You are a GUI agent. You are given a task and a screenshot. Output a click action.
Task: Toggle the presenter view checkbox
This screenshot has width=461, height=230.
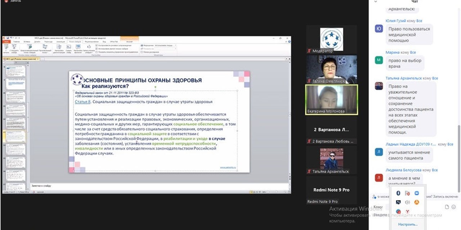point(142,52)
